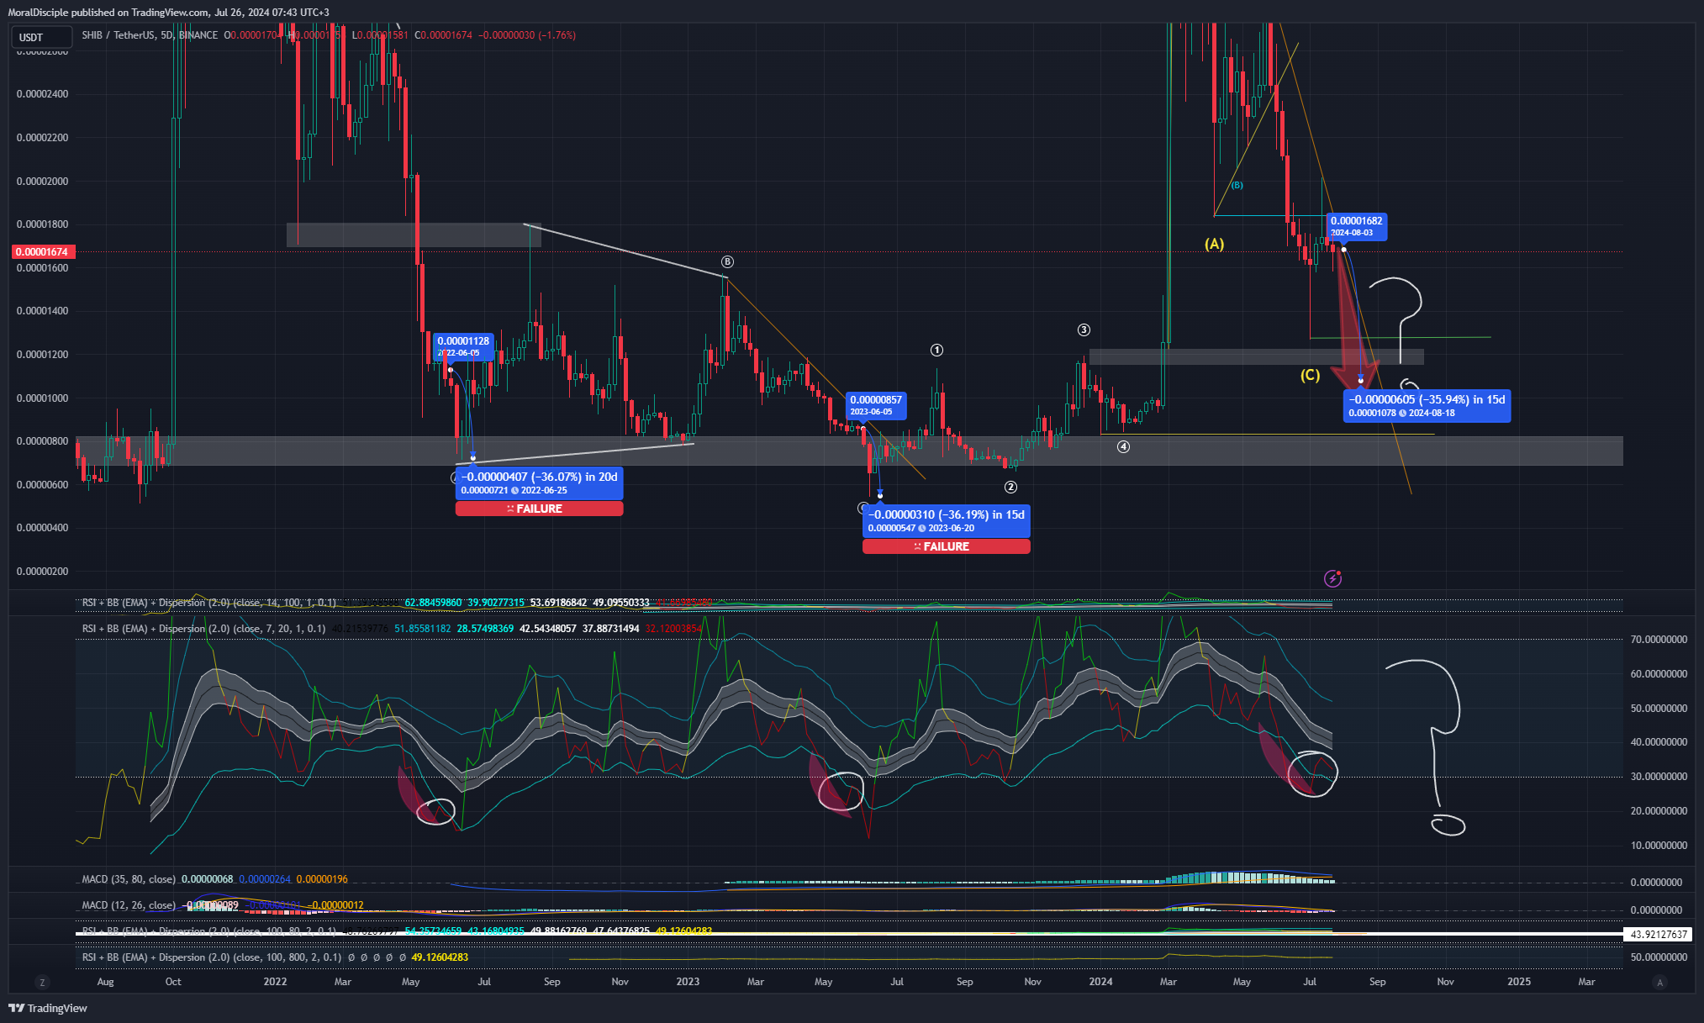Select the RSI + BB (close, 100, 80, 2, 0.1) legend
Screen dimensions: 1704x1023
coord(209,931)
